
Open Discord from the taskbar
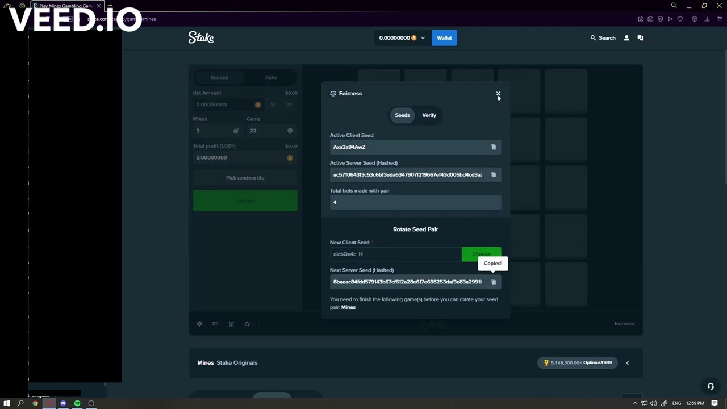(63, 403)
